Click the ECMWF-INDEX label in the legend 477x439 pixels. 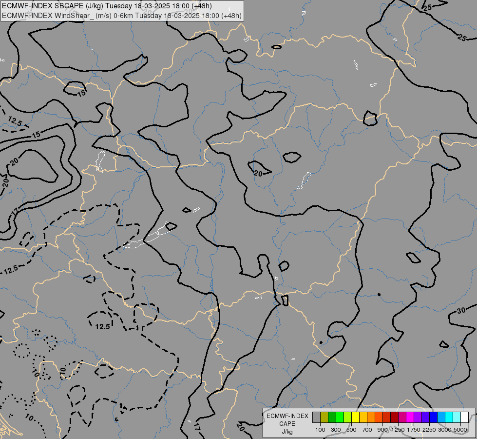click(287, 416)
